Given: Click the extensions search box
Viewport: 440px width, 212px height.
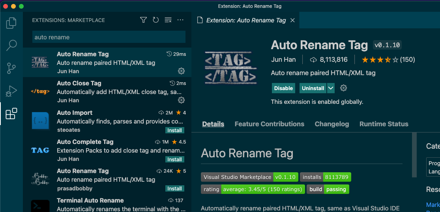Looking at the screenshot, I should (109, 37).
